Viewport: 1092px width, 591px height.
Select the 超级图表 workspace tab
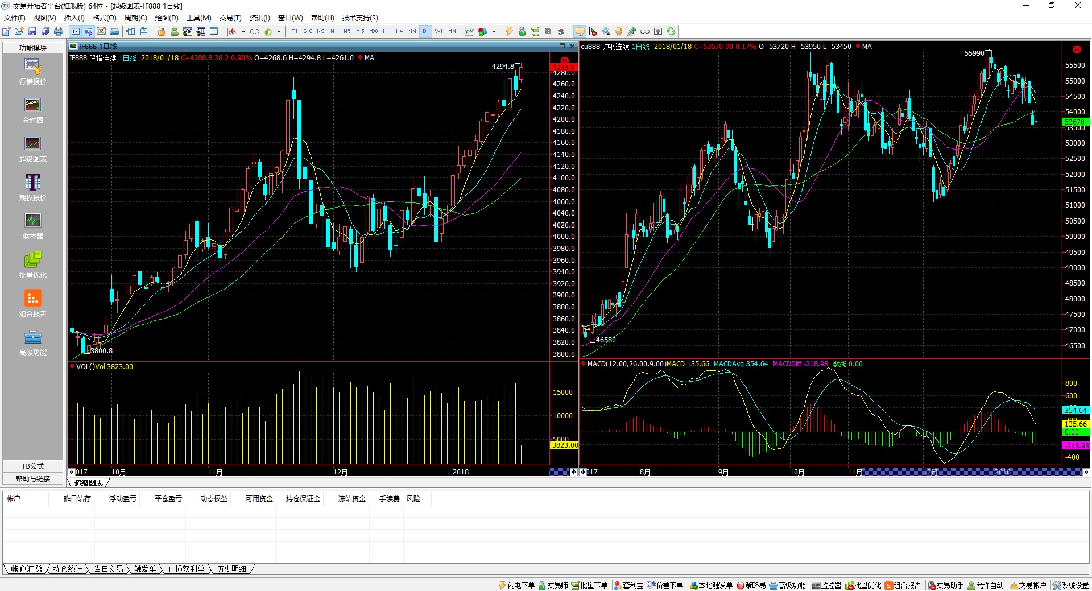coord(89,483)
